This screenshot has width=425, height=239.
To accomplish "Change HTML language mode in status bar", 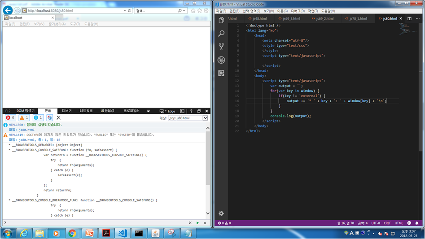I will (399, 223).
